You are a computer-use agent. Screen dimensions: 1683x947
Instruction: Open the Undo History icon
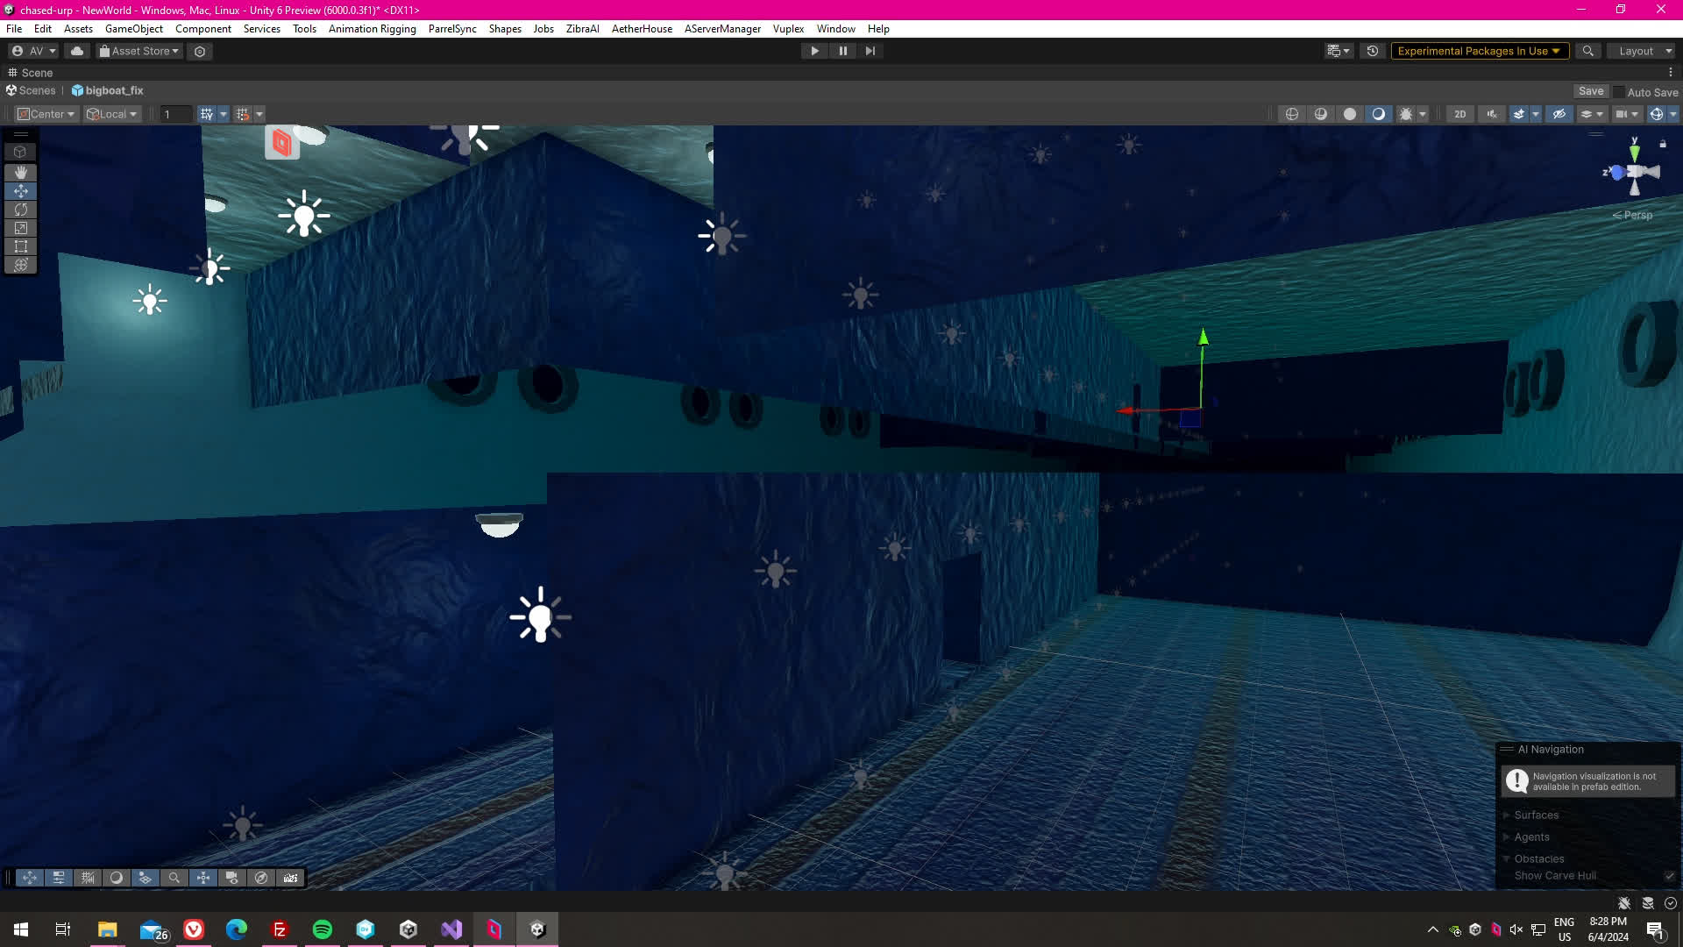coord(1373,51)
